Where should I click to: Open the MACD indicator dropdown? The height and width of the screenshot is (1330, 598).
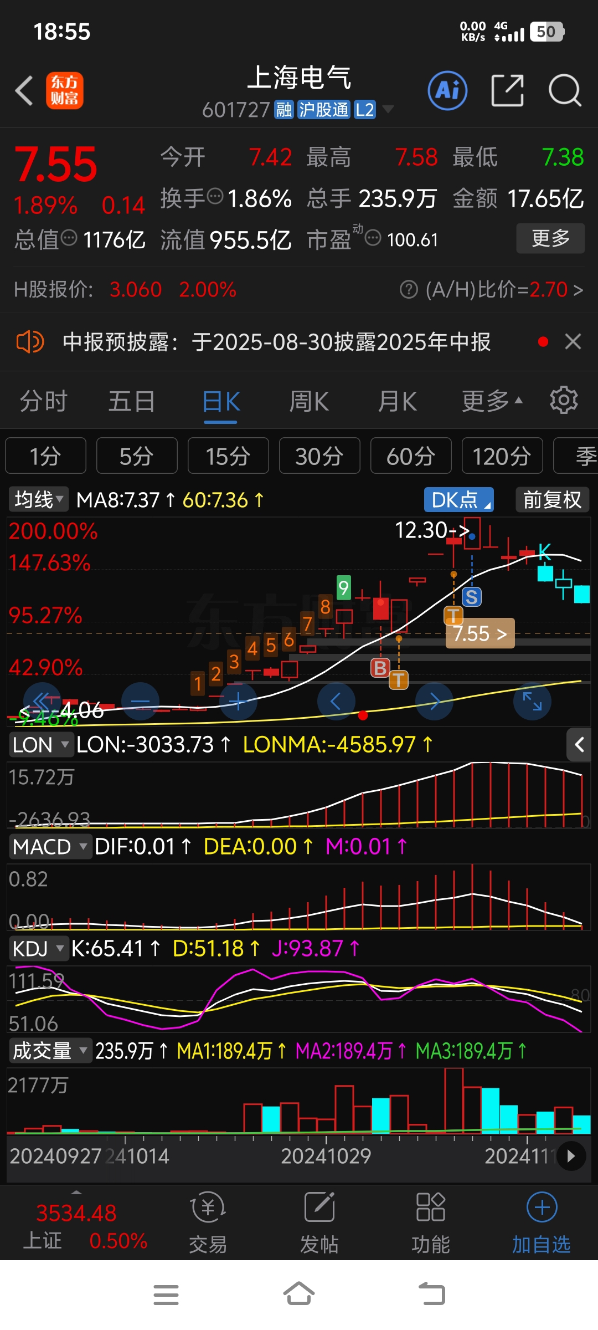coord(50,846)
